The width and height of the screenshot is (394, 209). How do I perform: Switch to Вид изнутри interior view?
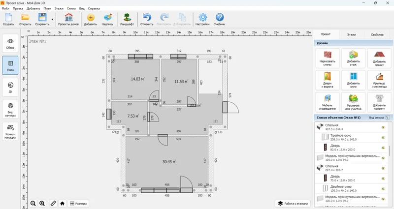point(10,110)
